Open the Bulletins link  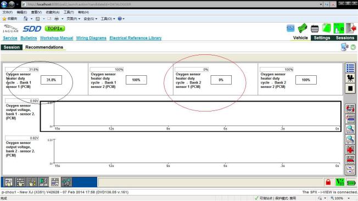(x=29, y=38)
